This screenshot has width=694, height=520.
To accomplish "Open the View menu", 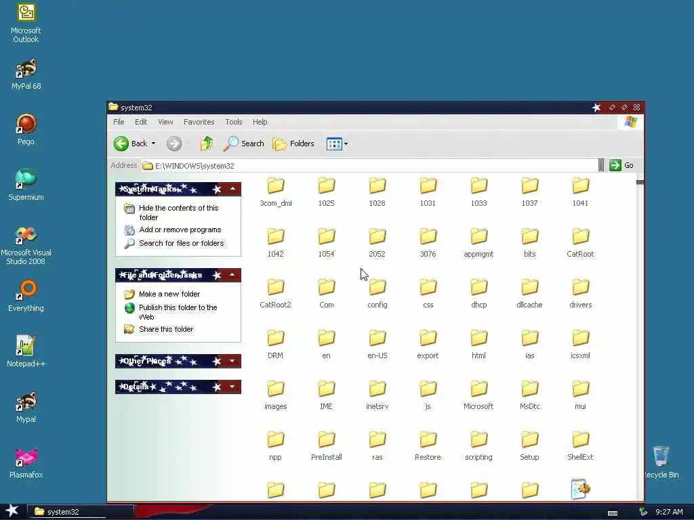I will pyautogui.click(x=165, y=122).
